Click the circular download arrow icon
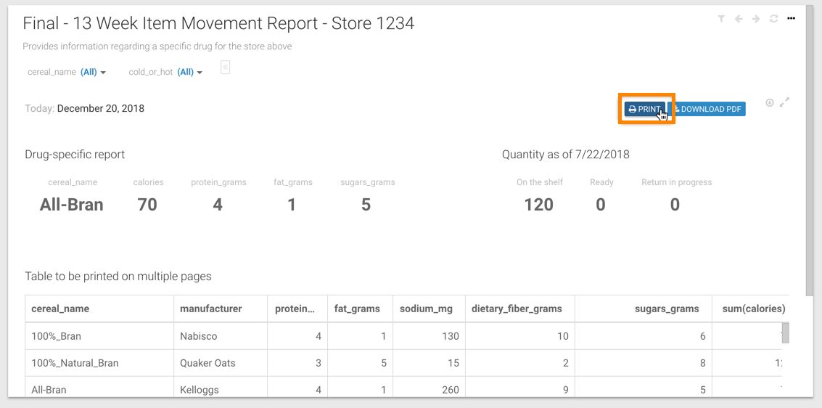Screen dimensions: 822x408 coord(770,103)
